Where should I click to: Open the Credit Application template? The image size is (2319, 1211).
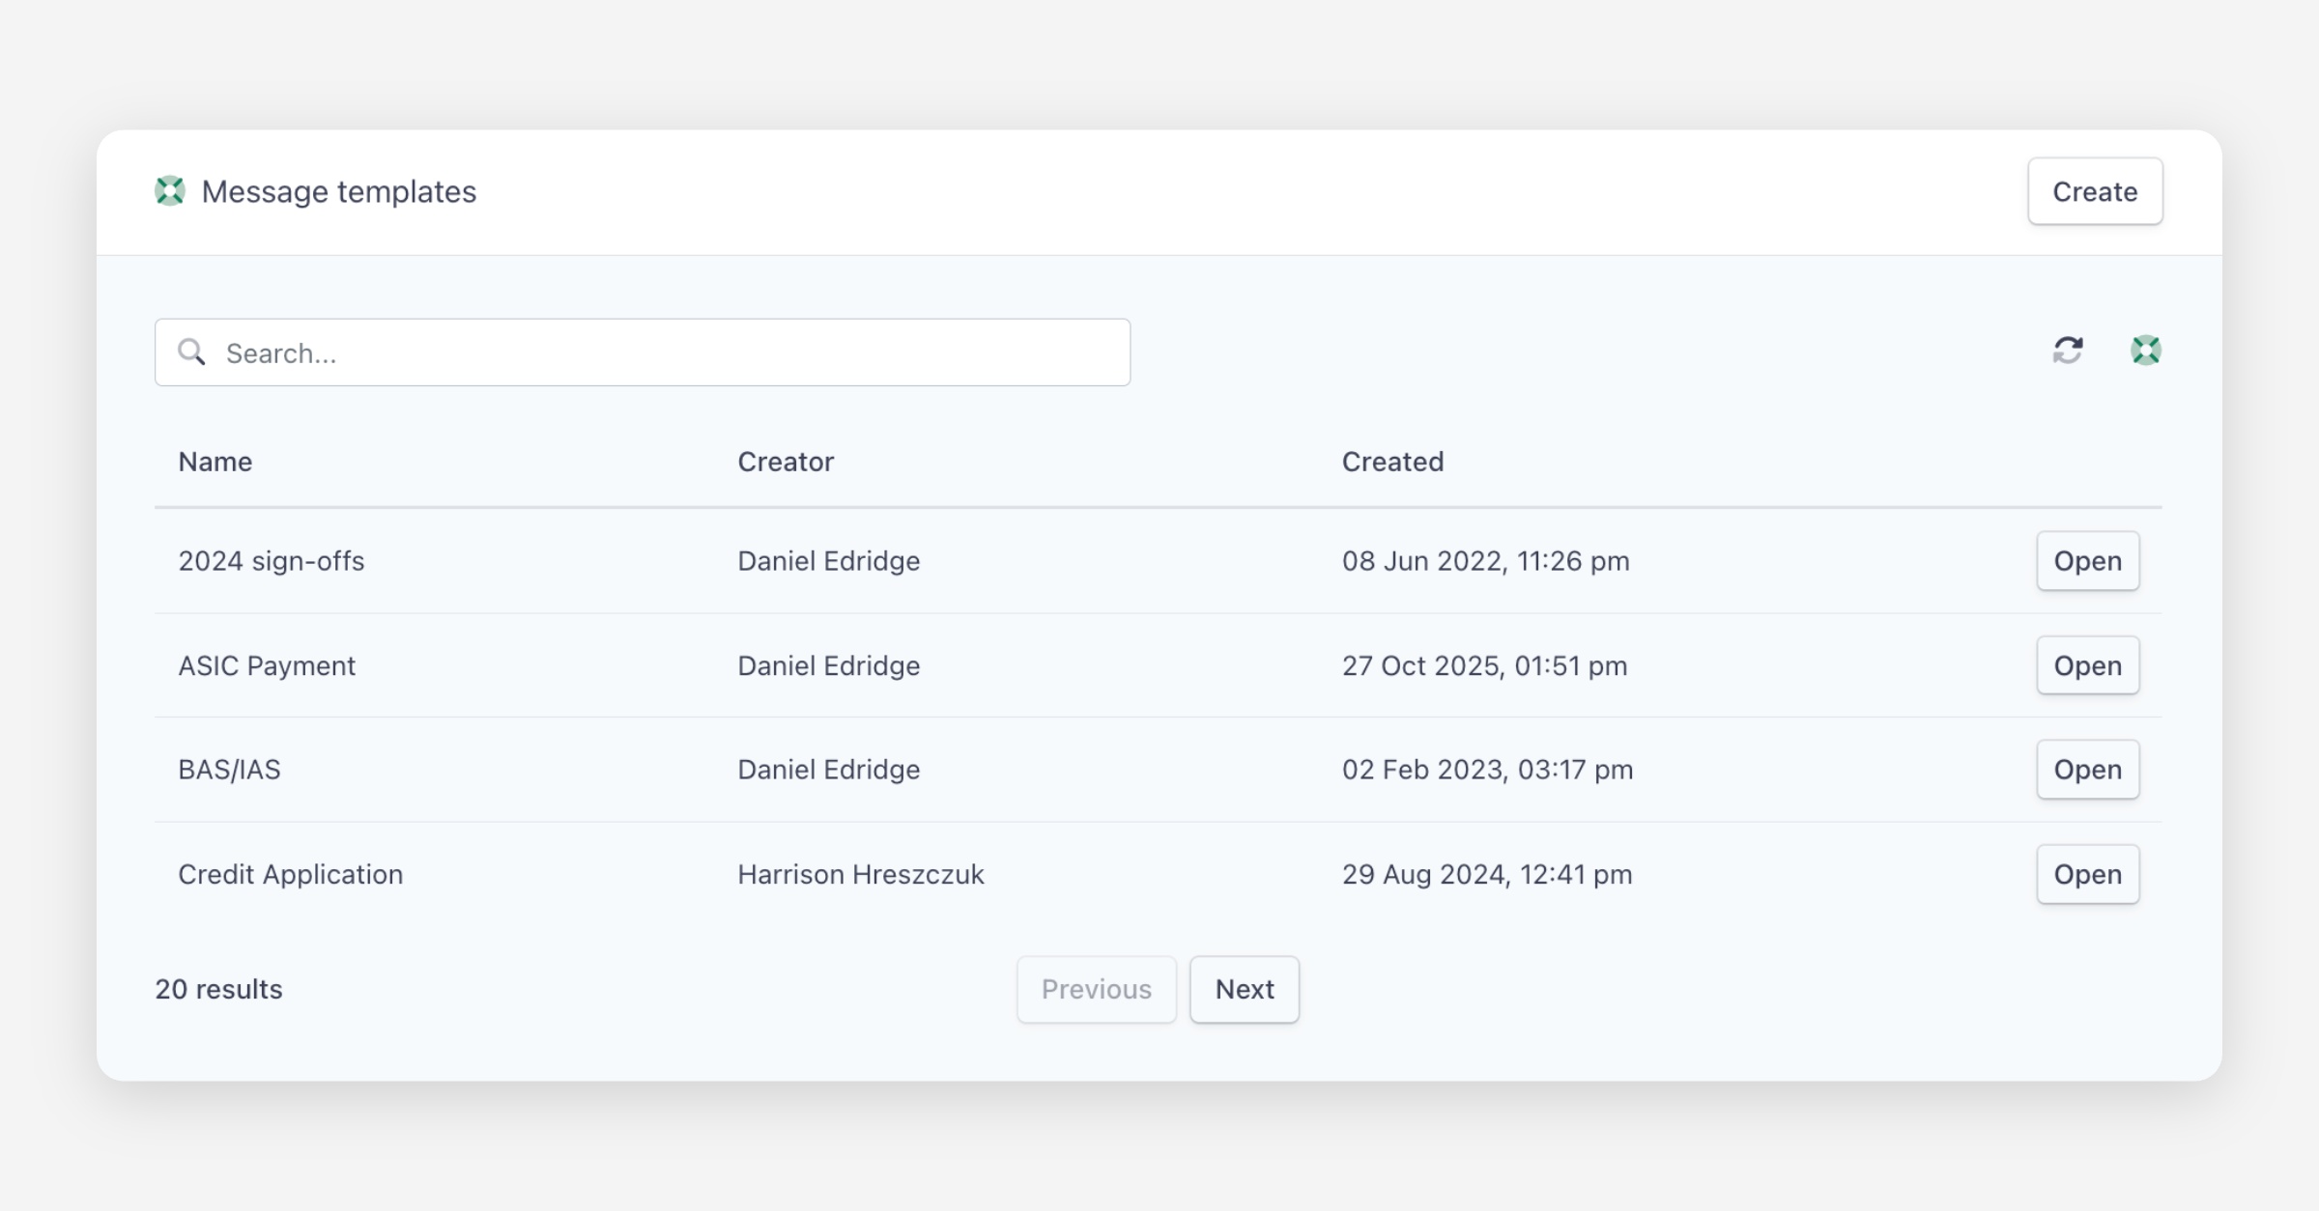pos(2087,874)
